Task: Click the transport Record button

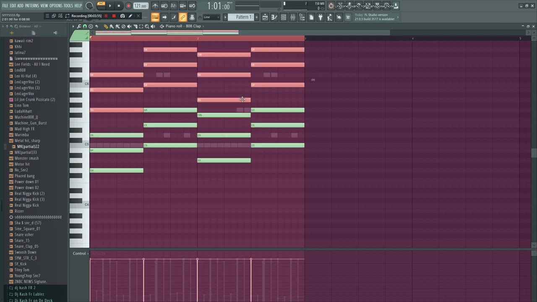Action: (x=128, y=6)
